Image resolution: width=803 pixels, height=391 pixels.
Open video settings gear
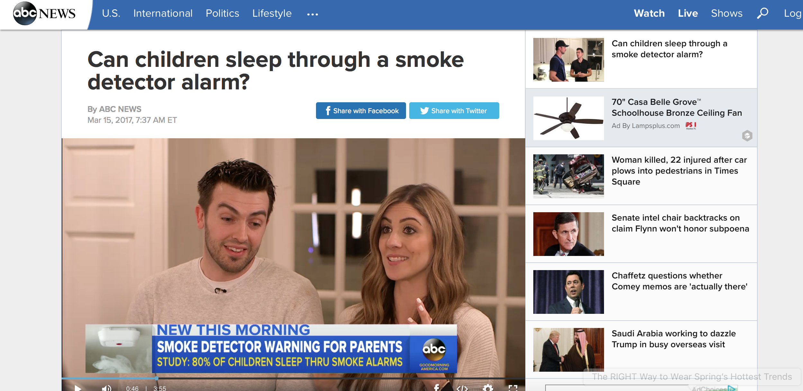tap(488, 388)
